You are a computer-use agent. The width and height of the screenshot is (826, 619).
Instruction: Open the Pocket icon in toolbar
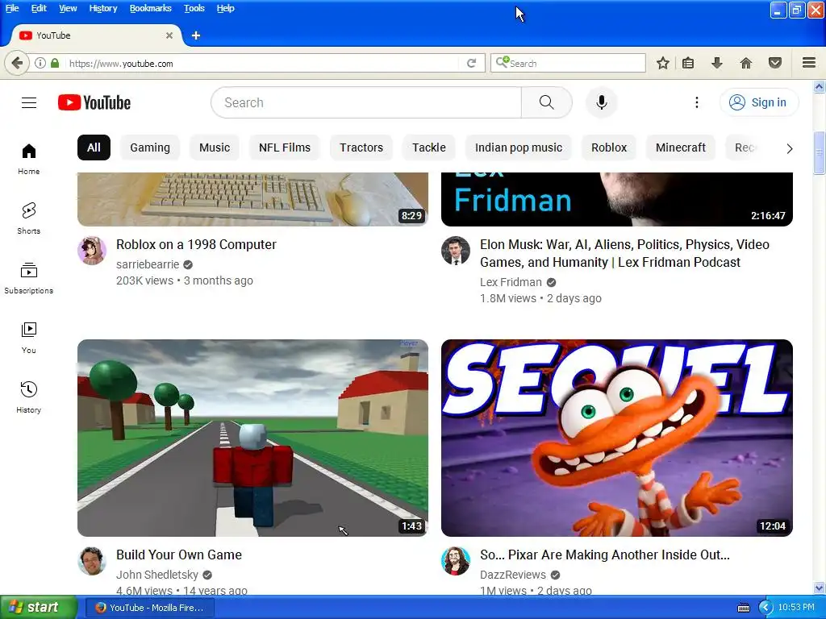tap(774, 63)
